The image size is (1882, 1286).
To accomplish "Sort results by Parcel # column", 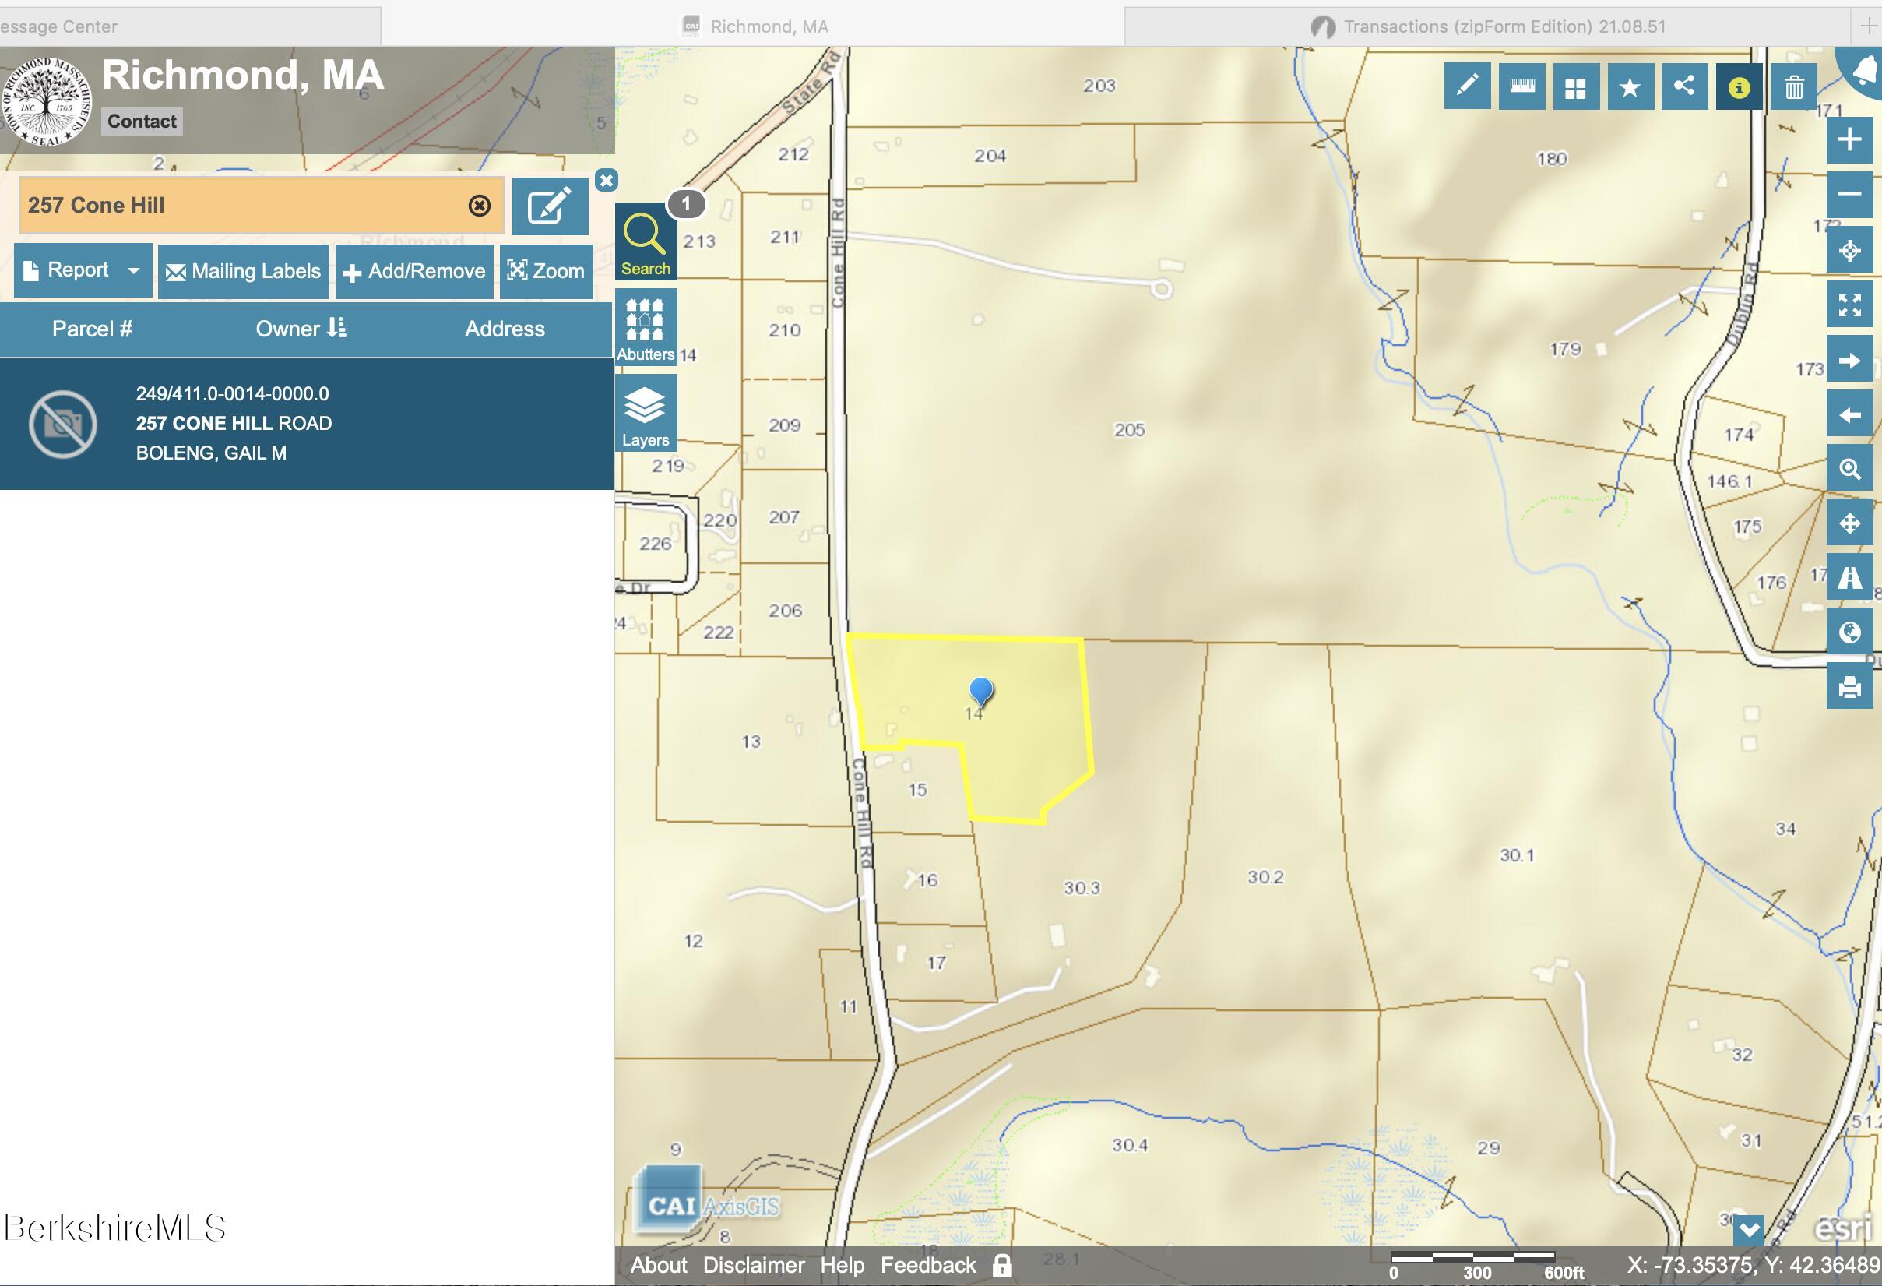I will (x=93, y=329).
